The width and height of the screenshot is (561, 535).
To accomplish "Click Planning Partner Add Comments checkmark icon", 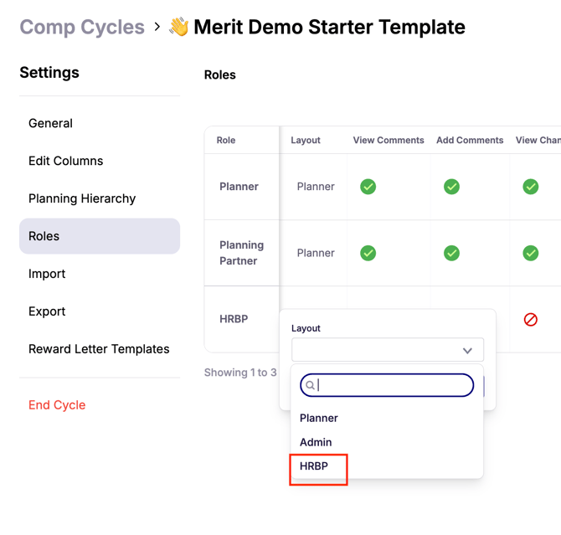I will [x=451, y=253].
